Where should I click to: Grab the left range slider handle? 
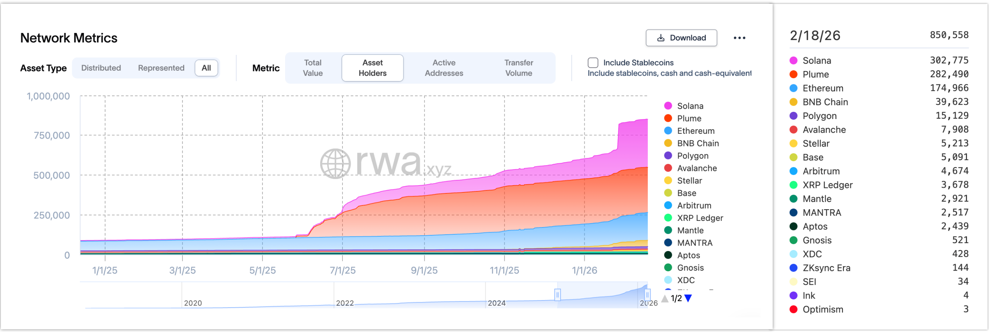(557, 295)
